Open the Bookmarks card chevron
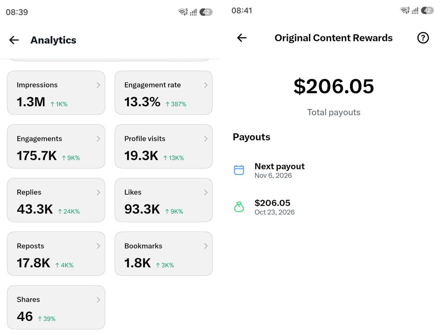Screen dimensions: 444x335 pos(206,246)
